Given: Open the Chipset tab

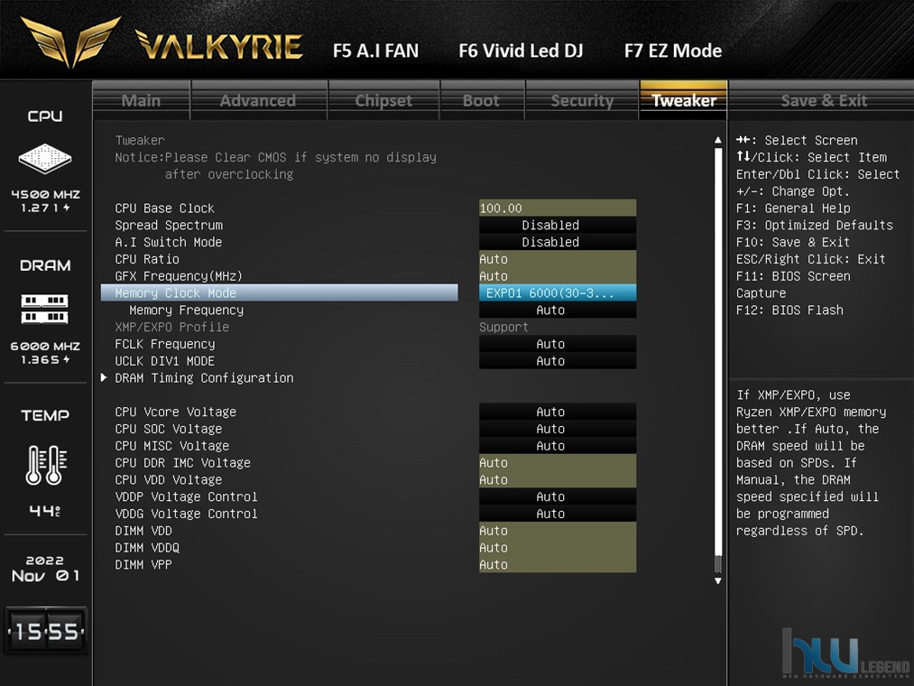Looking at the screenshot, I should pyautogui.click(x=383, y=100).
